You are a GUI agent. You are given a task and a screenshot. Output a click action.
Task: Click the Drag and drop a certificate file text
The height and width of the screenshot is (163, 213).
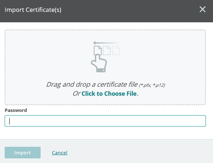(x=92, y=85)
